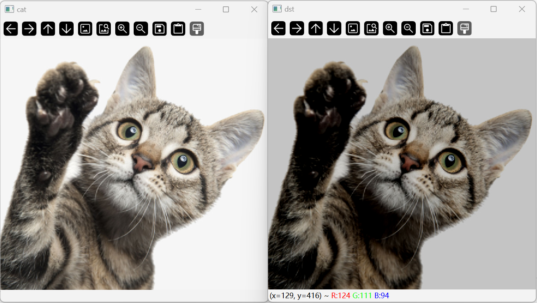Image resolution: width=537 pixels, height=303 pixels.
Task: Maximize the cat window
Action: (226, 9)
